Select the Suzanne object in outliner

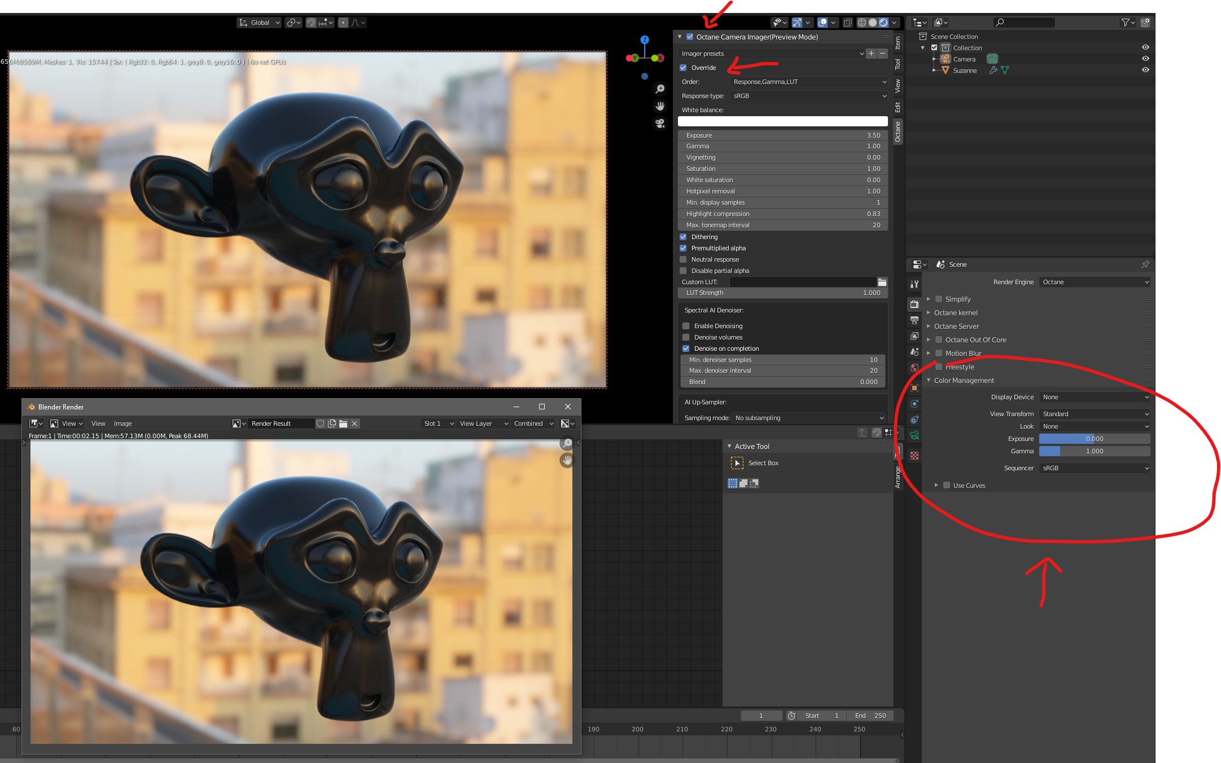click(965, 70)
